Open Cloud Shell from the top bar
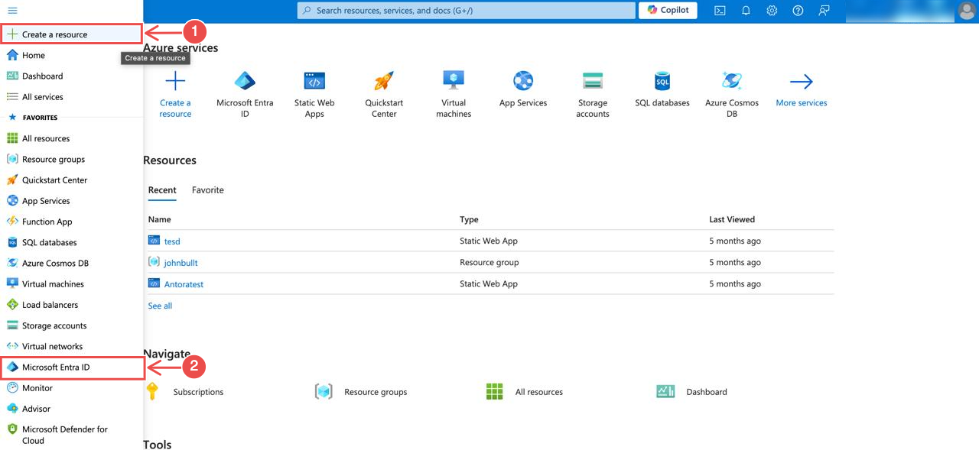979x450 pixels. coord(719,10)
